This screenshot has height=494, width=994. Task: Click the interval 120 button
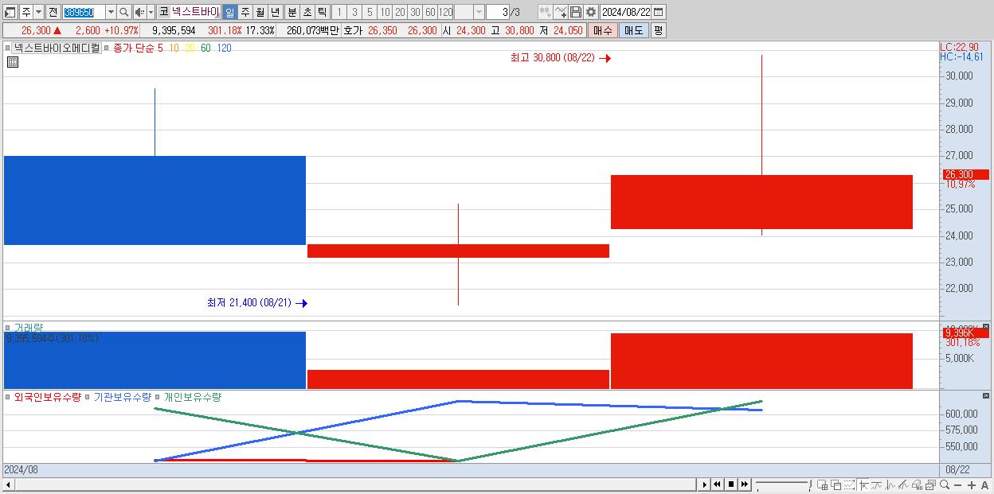445,12
